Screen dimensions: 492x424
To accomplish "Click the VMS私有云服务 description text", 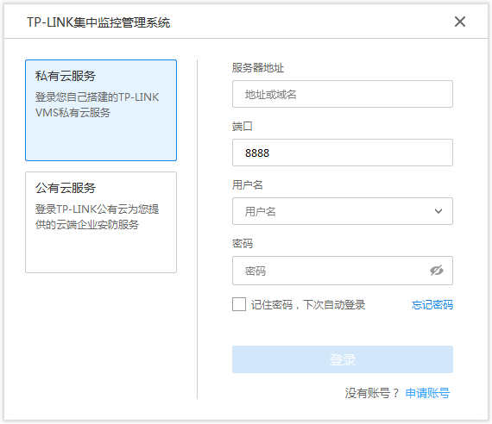I will [x=73, y=113].
